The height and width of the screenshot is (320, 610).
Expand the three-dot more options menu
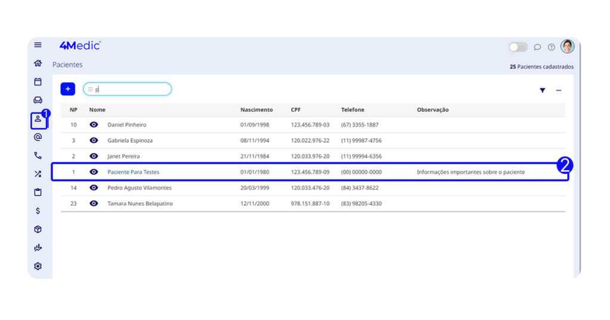pos(559,90)
